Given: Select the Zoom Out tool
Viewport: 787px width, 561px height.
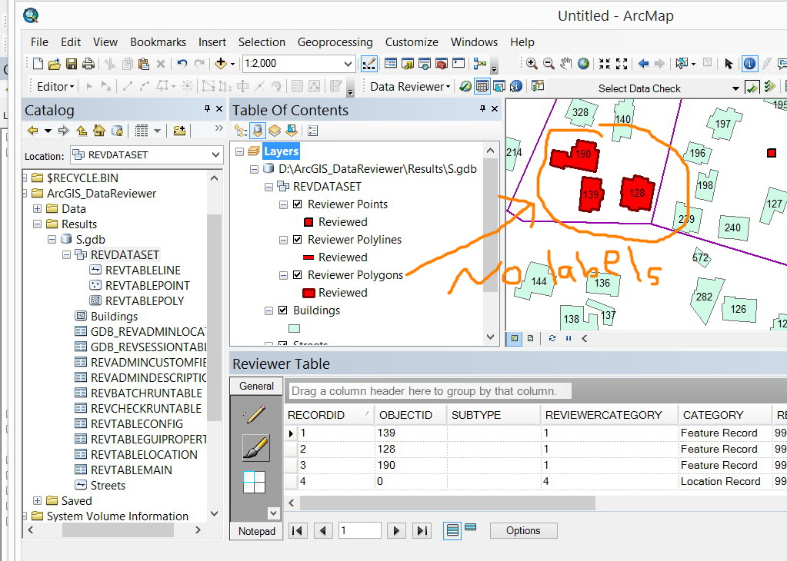Looking at the screenshot, I should tap(549, 64).
